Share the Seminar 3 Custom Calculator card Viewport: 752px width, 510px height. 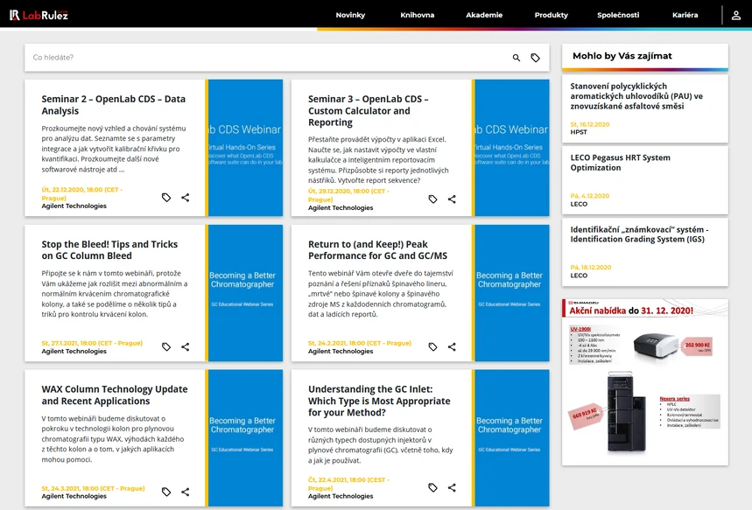pyautogui.click(x=452, y=199)
